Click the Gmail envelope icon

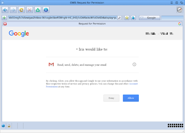click(51, 64)
